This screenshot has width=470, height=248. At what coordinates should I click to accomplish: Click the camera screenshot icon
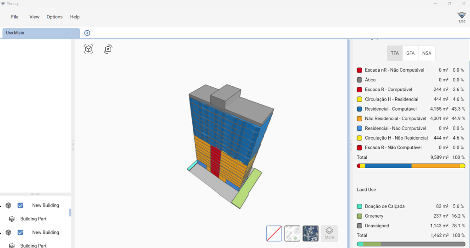click(108, 49)
